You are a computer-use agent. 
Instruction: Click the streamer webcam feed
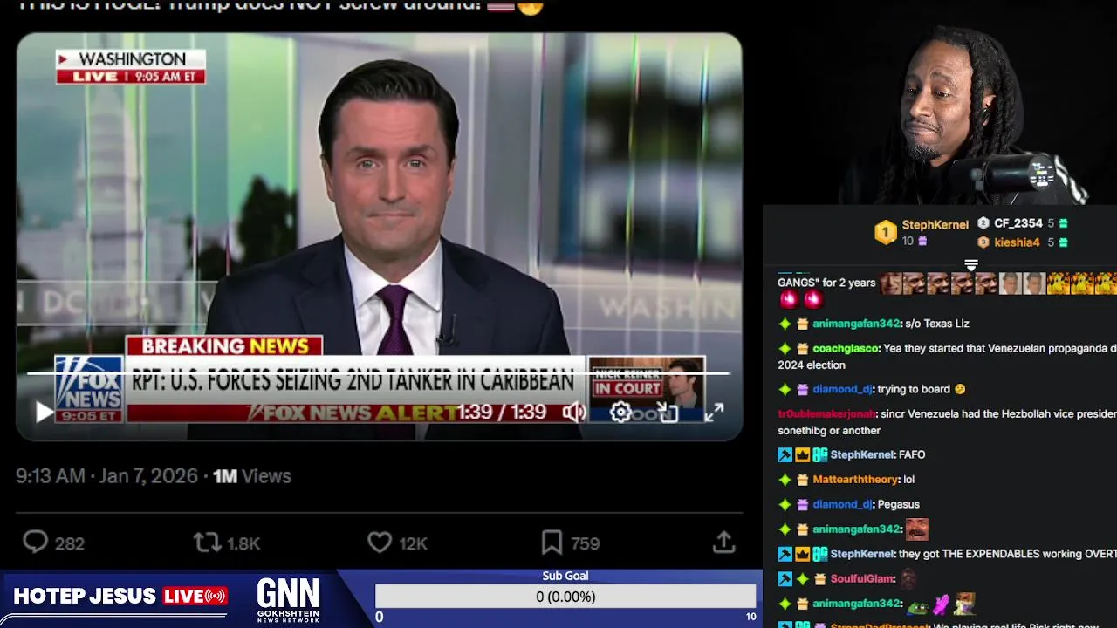[x=941, y=103]
